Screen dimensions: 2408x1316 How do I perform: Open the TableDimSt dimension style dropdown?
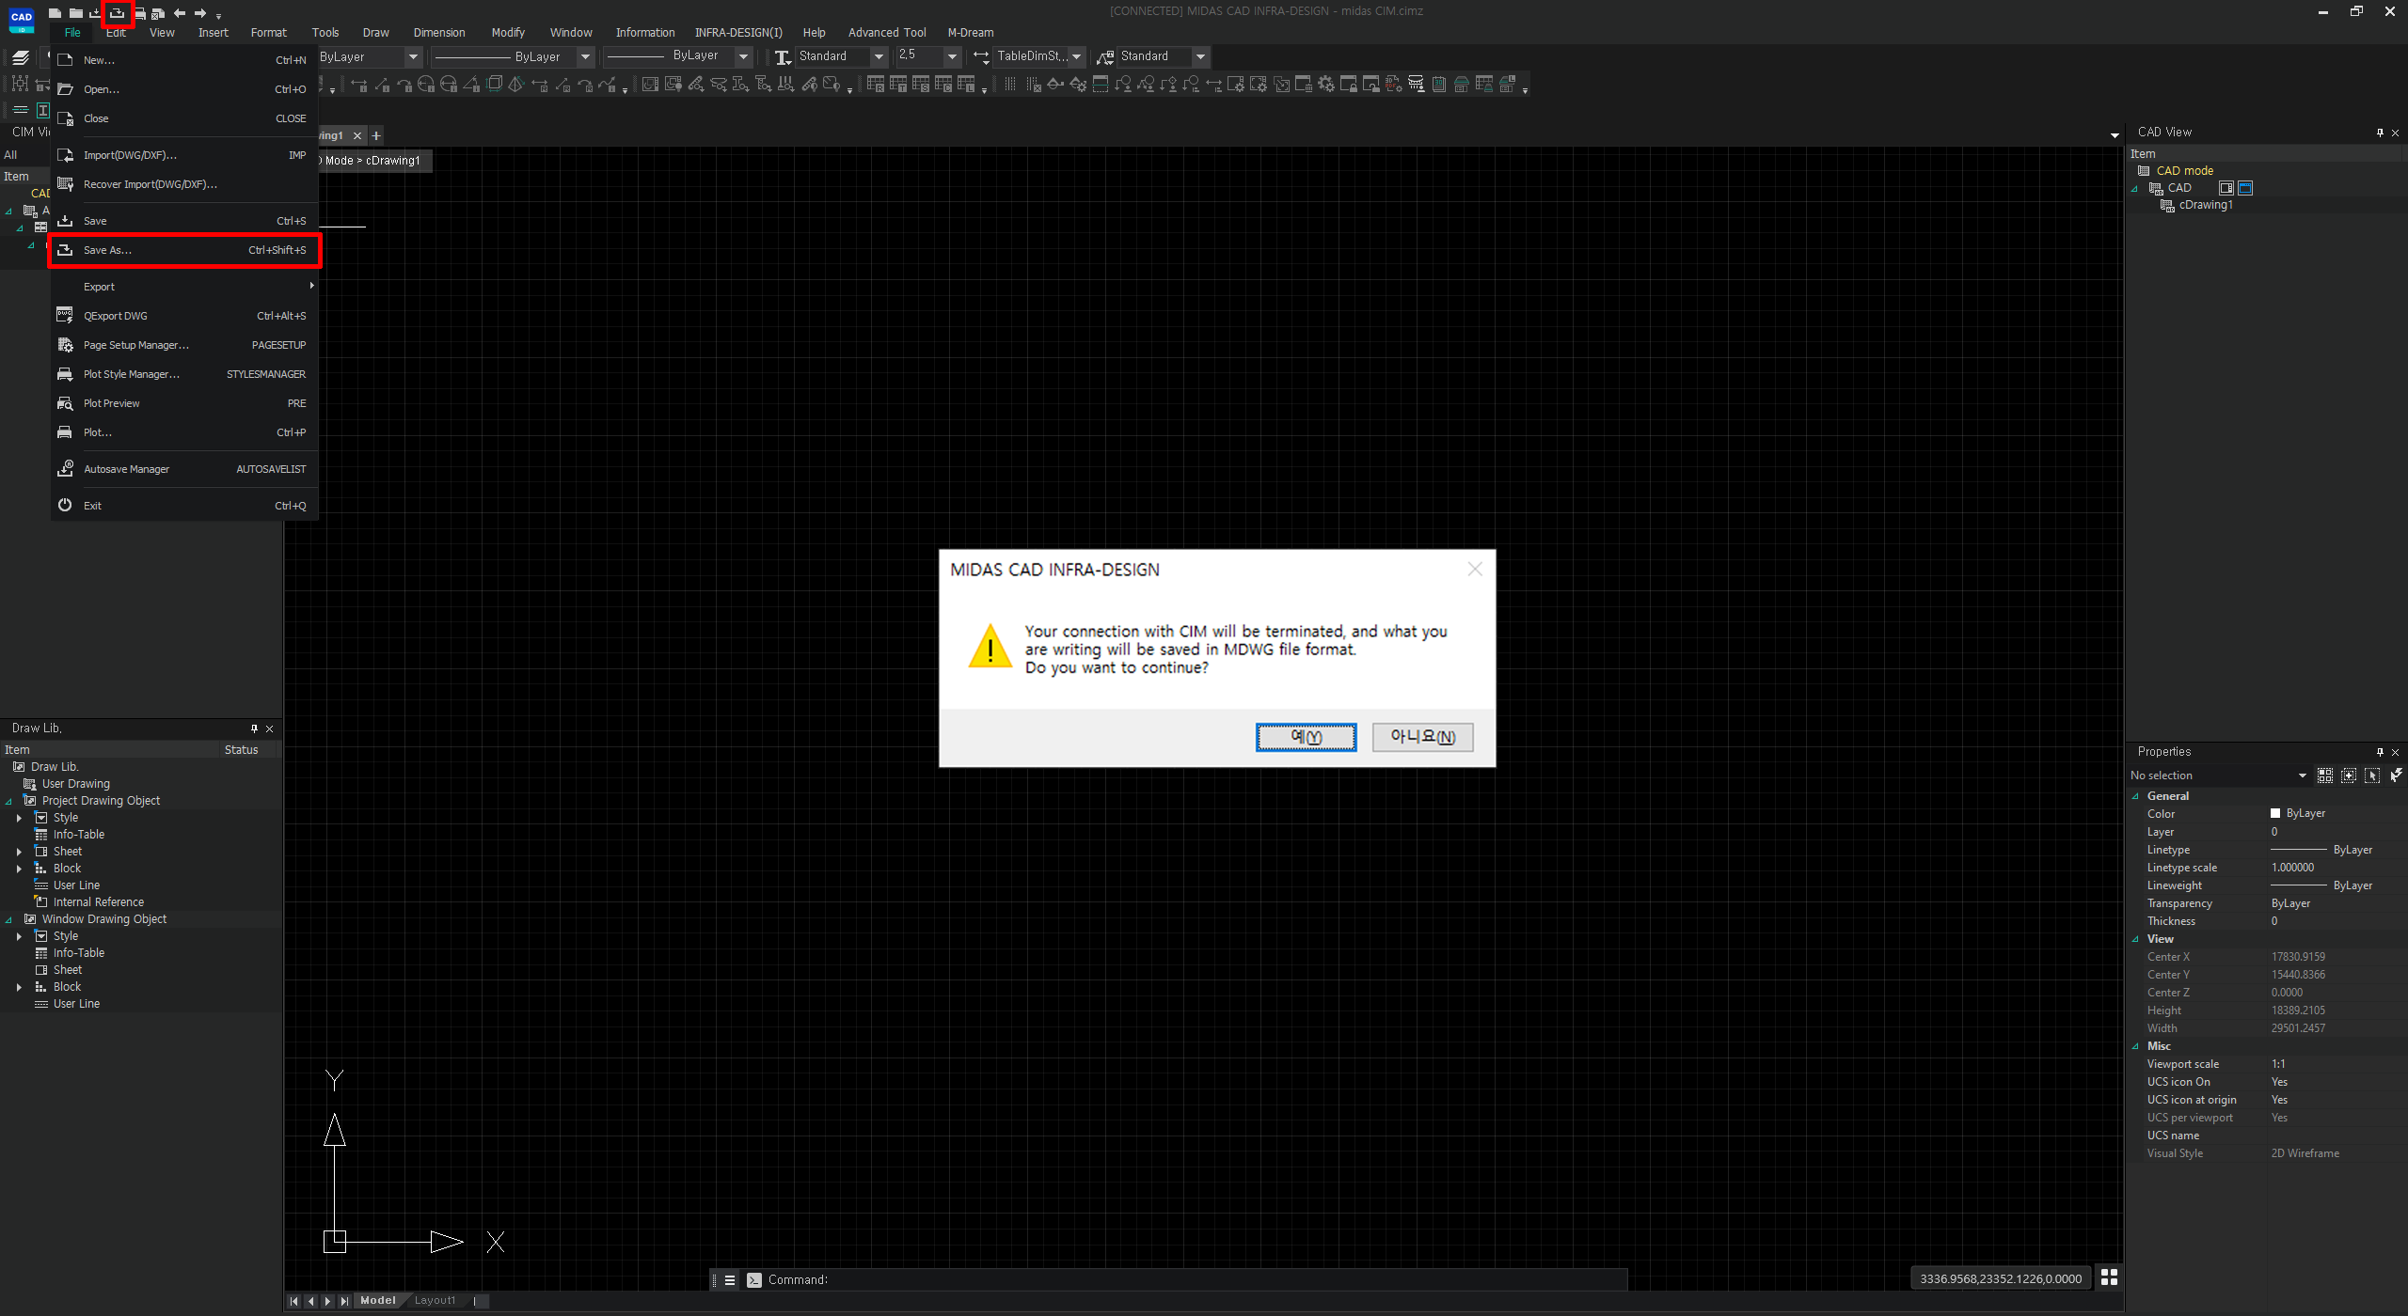1076,57
